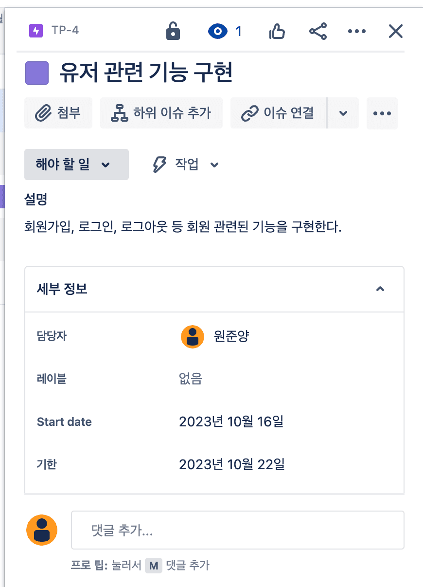The height and width of the screenshot is (587, 423).
Task: Click the 이슈 연결 link button
Action: (278, 113)
